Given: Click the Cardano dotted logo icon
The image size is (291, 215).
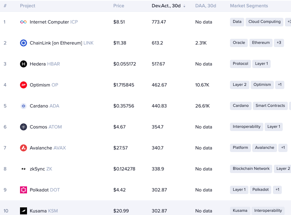Looking at the screenshot, I should click(x=24, y=106).
